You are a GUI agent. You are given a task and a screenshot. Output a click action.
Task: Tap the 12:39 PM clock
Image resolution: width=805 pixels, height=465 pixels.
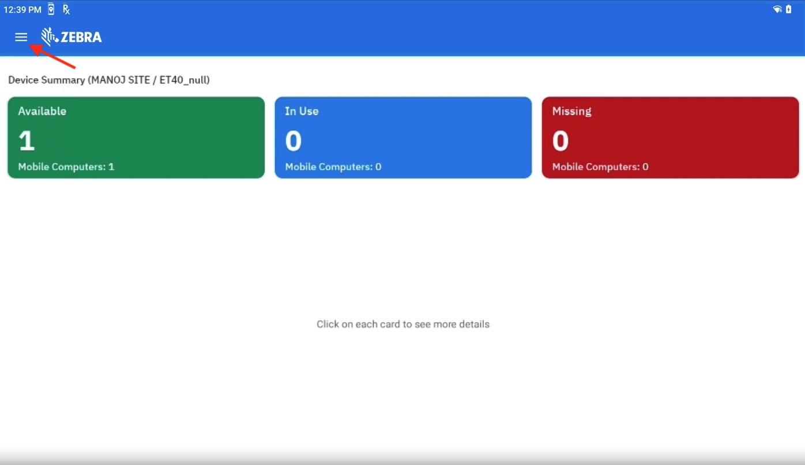pyautogui.click(x=22, y=10)
